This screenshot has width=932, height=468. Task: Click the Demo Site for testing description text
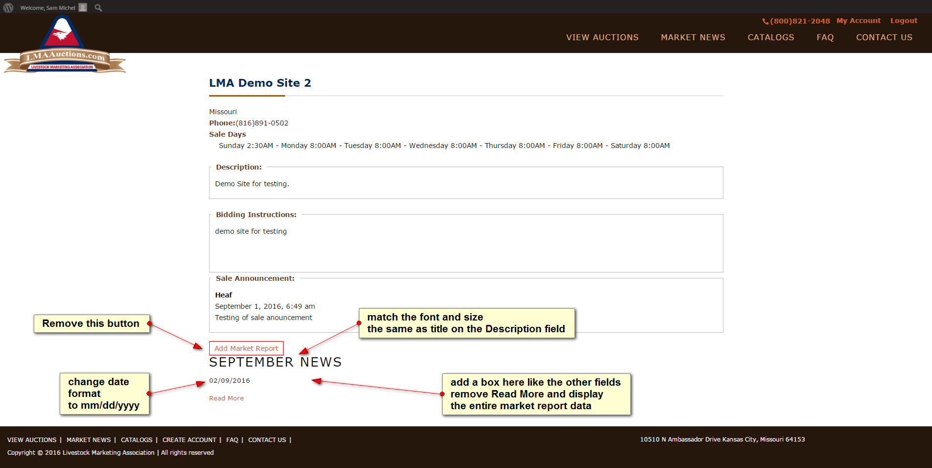[x=252, y=184]
